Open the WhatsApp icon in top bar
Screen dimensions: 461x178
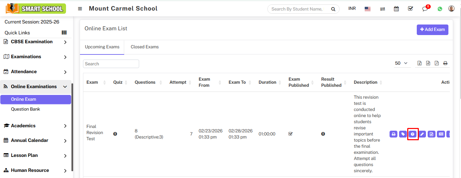pyautogui.click(x=440, y=9)
